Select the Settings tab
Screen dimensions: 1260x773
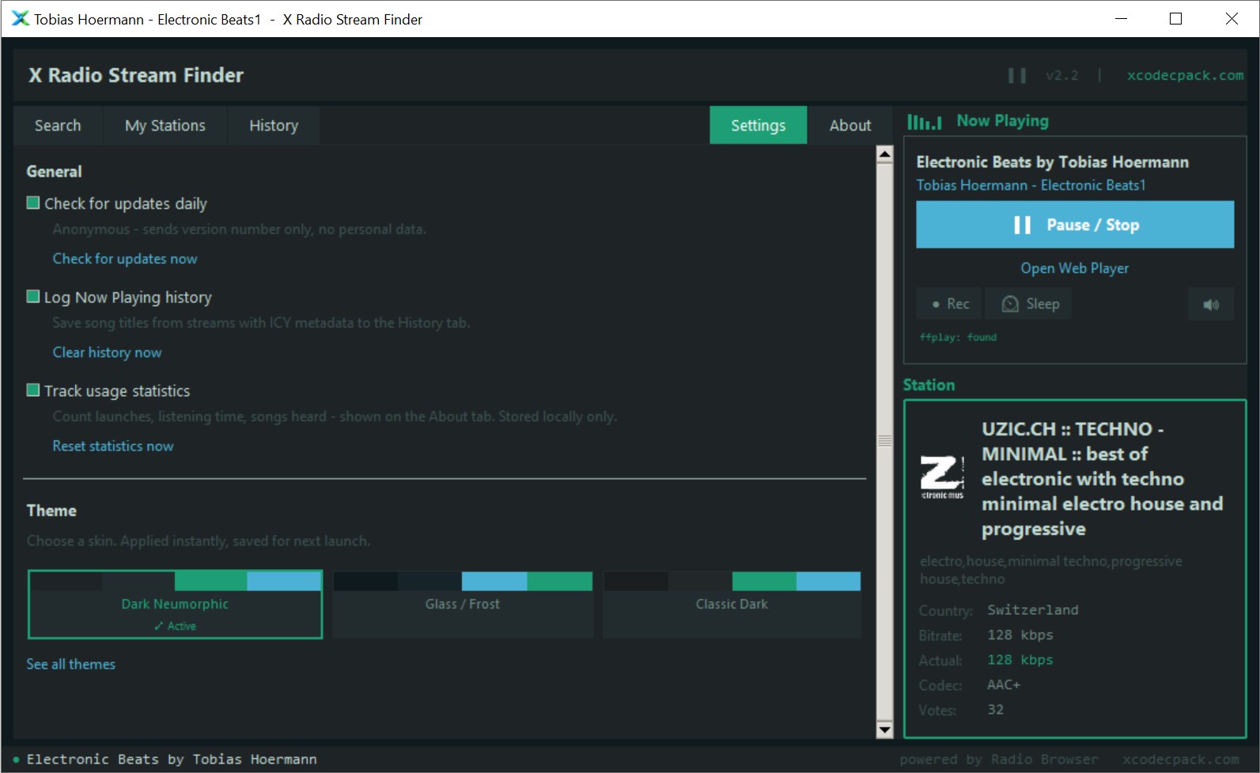[759, 125]
